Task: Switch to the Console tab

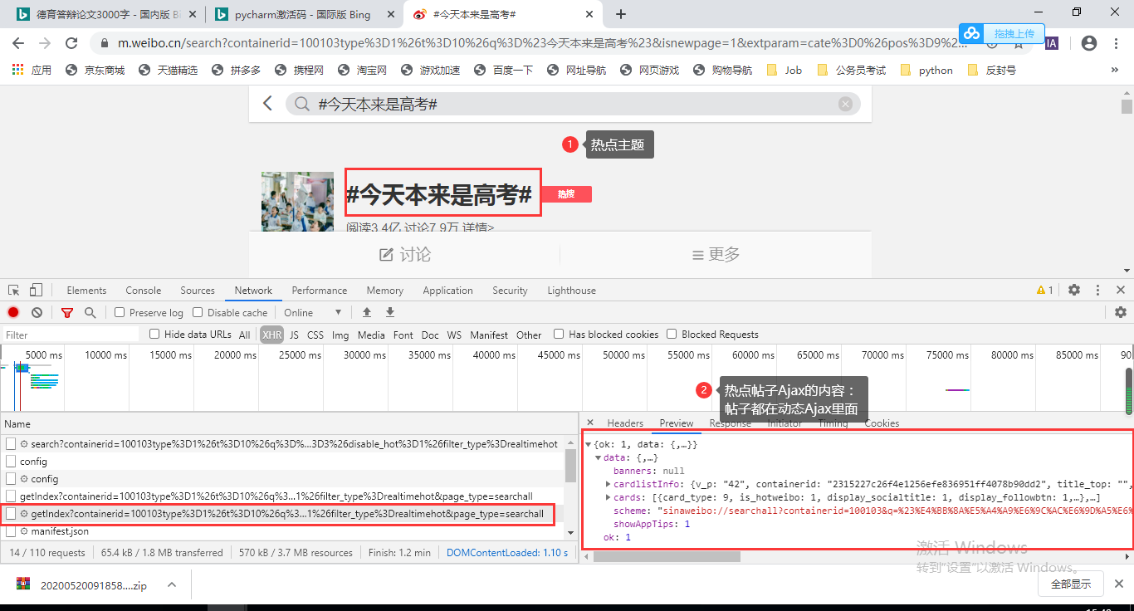Action: (x=143, y=290)
